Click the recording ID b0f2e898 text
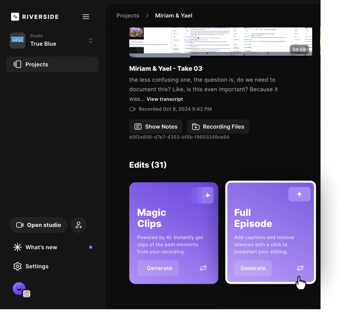The image size is (344, 312). 179,137
